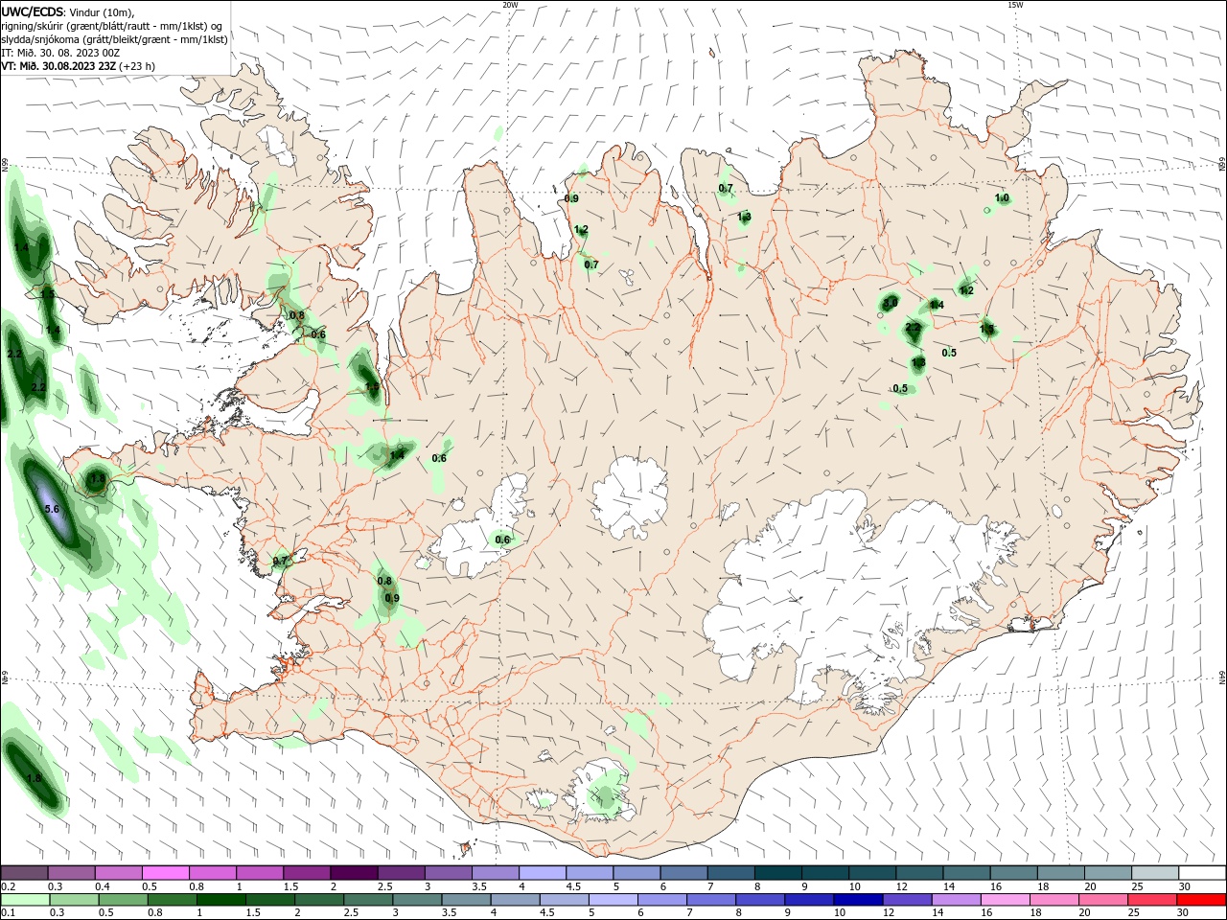Image resolution: width=1227 pixels, height=920 pixels.
Task: Click the 0.1 label under the rain legend
Action: click(9, 913)
